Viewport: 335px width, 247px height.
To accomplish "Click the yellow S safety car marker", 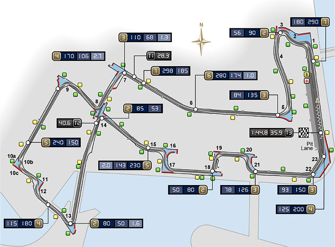I will coord(306,75).
